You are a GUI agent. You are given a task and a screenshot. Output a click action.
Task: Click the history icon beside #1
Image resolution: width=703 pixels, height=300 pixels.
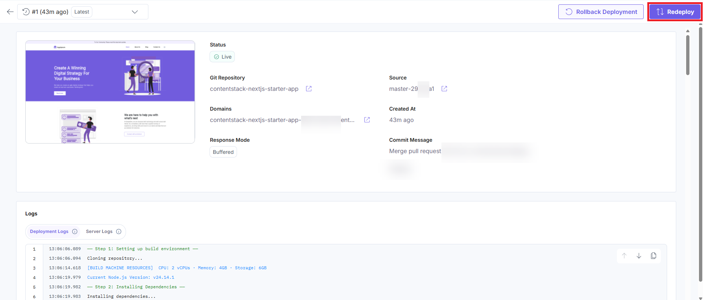26,12
